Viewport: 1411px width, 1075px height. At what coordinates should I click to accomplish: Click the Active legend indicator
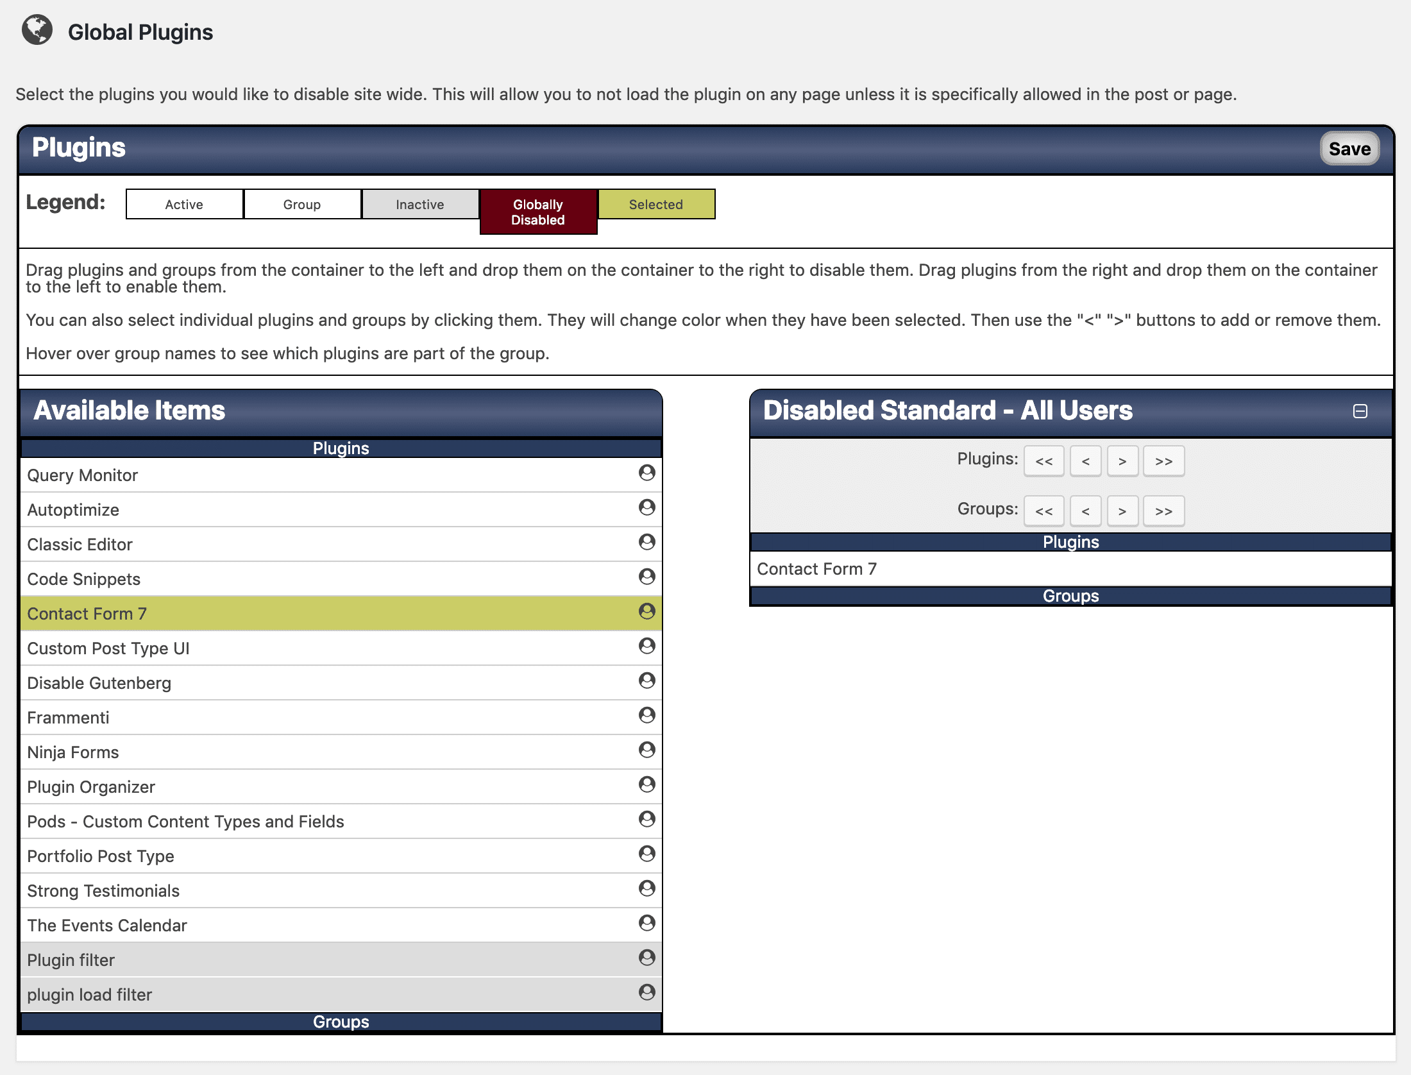pyautogui.click(x=184, y=205)
